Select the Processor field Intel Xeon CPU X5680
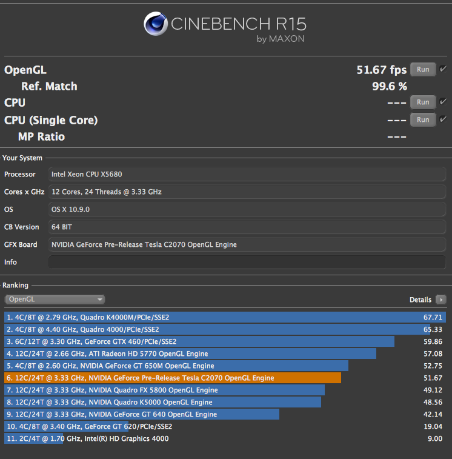452x459 pixels. (247, 174)
